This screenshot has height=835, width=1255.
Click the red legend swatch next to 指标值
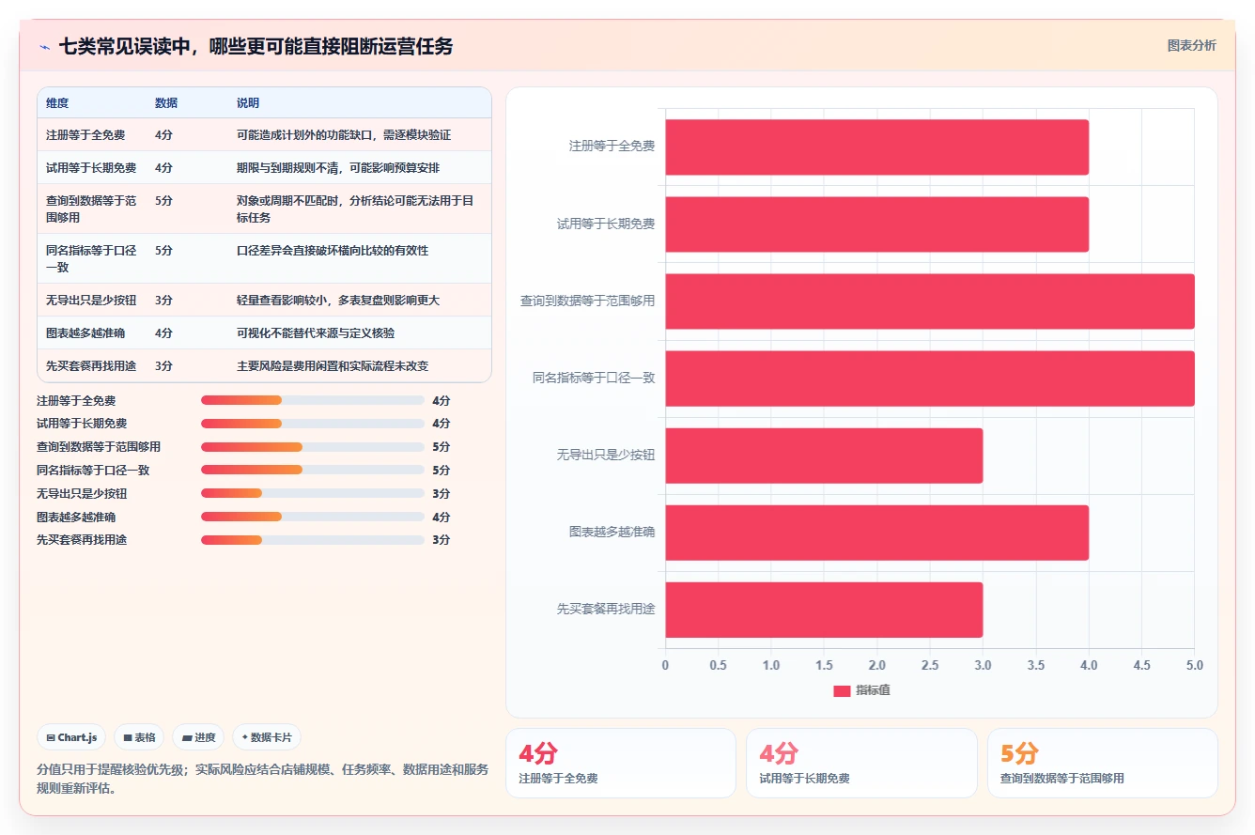tap(842, 690)
